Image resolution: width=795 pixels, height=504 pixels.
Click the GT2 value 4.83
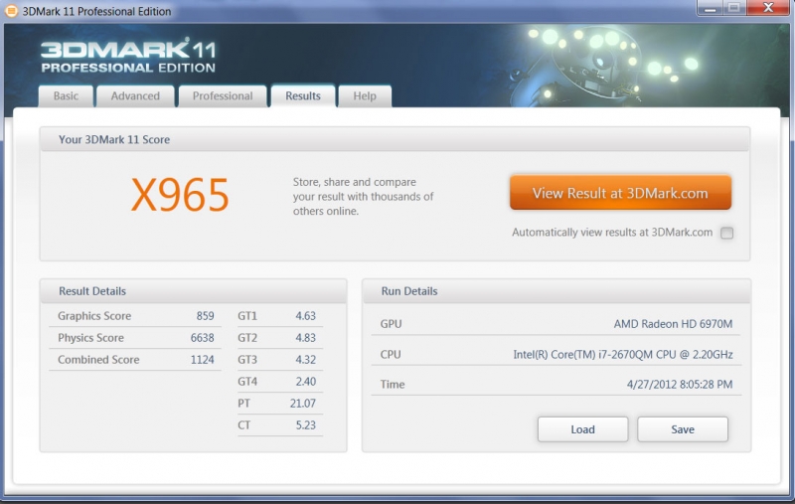click(306, 338)
